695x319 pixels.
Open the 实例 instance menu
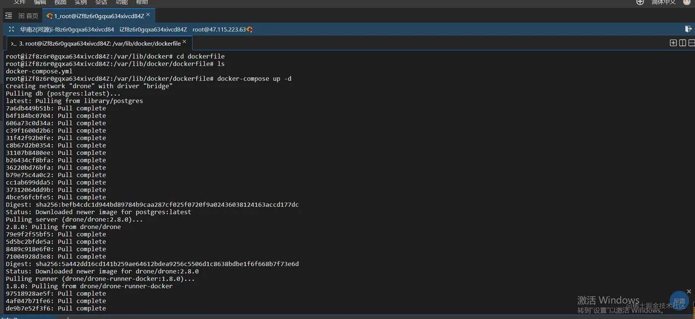click(x=81, y=2)
